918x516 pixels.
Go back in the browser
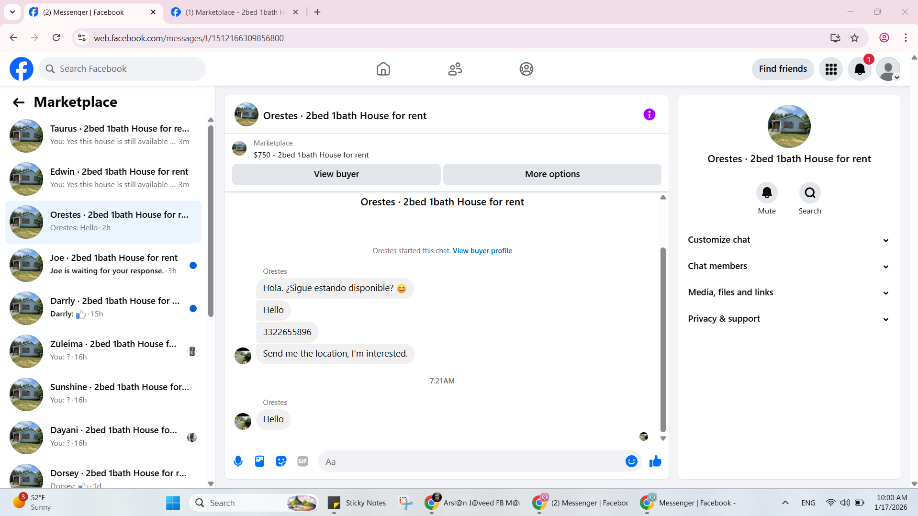[x=13, y=38]
